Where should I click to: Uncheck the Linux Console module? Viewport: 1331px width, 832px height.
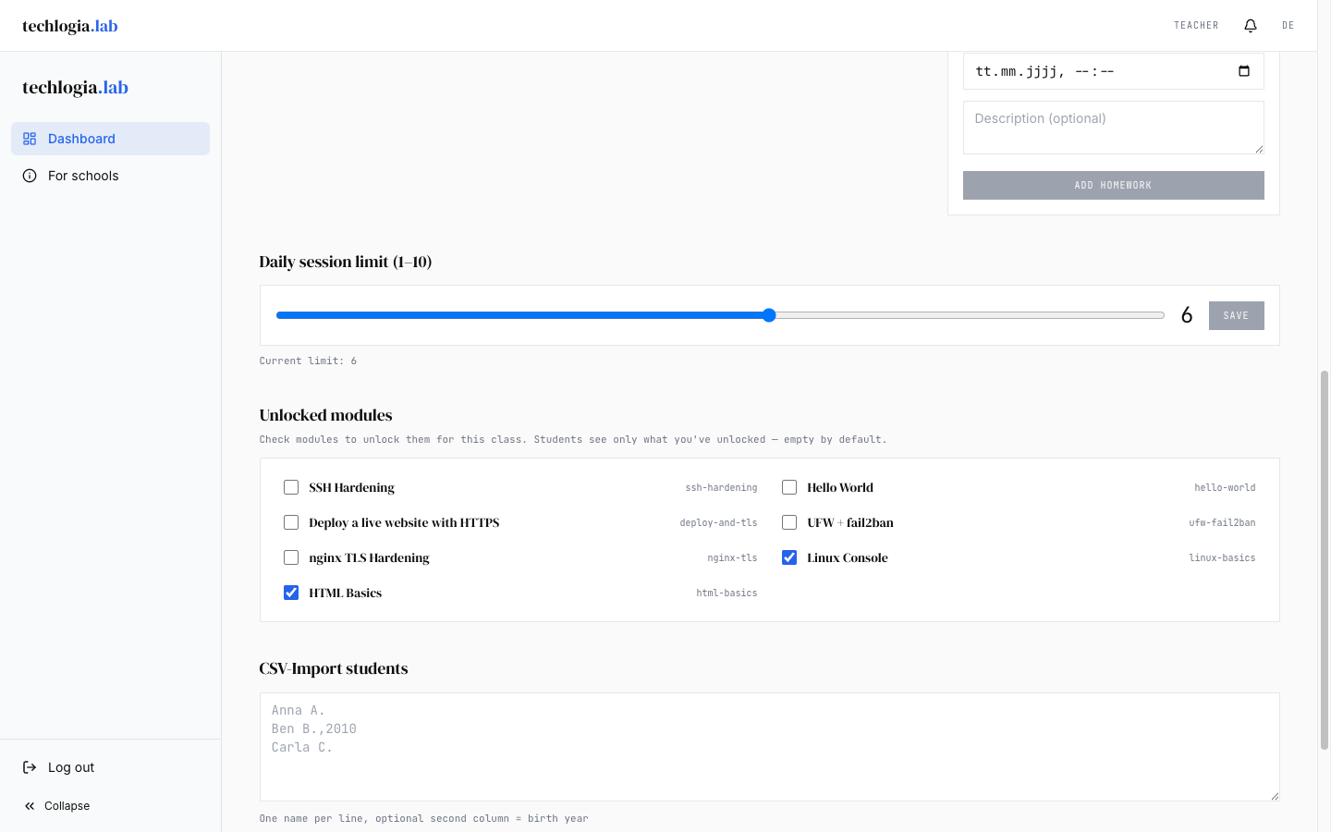pos(789,557)
